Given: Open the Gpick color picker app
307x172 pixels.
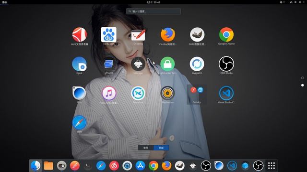Looking at the screenshot, I should point(79,64).
